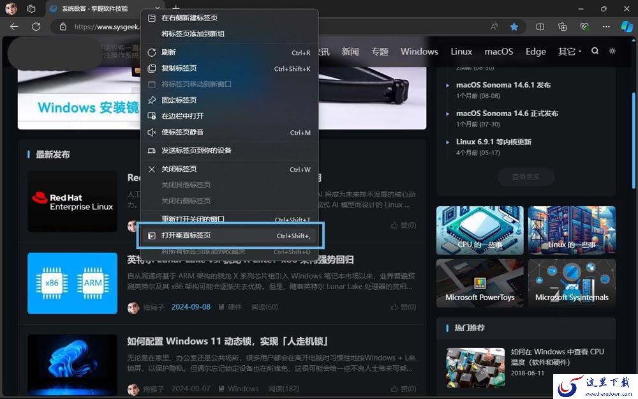The height and width of the screenshot is (399, 638).
Task: Select 在右侧新建标签页 menu entry
Action: [230, 18]
